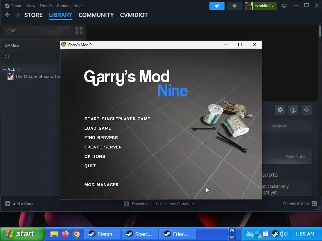Go back using the Steam back arrow
Image resolution: width=322 pixels, height=241 pixels.
8,15
